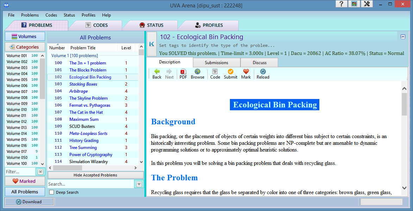The image size is (413, 211).
Task: Click Hide Accepted Problems button
Action: click(x=95, y=175)
